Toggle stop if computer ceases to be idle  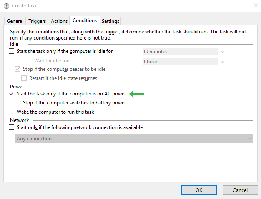[x=18, y=69]
